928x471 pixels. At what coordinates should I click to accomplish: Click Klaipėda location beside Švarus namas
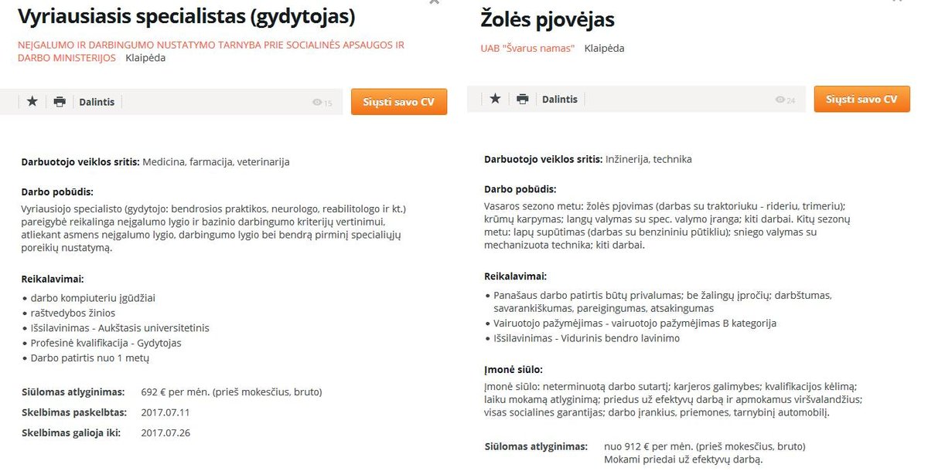(x=604, y=48)
